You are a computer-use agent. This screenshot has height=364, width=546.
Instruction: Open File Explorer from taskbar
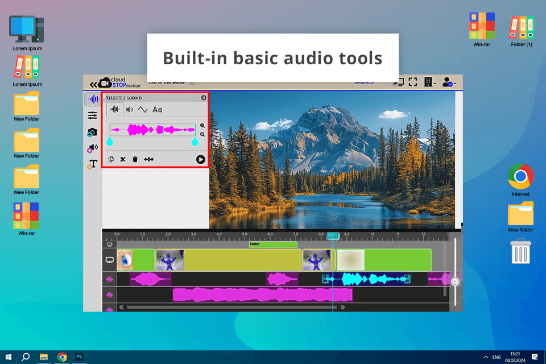click(44, 357)
